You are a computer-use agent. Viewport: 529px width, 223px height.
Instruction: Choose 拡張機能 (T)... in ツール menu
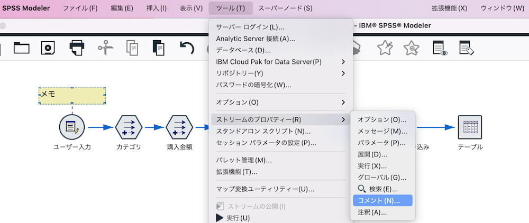(281, 172)
